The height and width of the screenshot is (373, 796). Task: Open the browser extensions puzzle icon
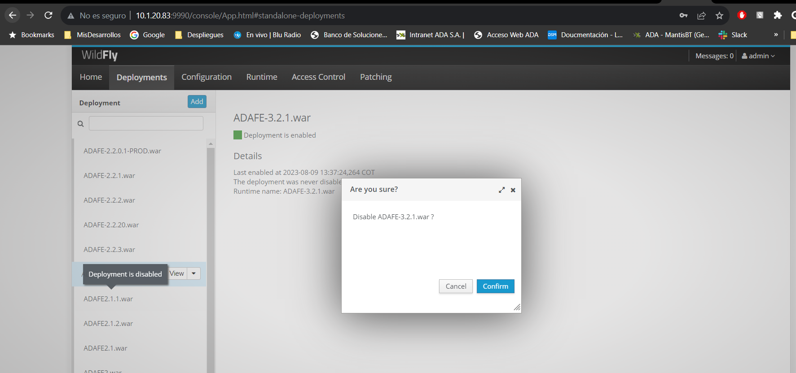778,15
